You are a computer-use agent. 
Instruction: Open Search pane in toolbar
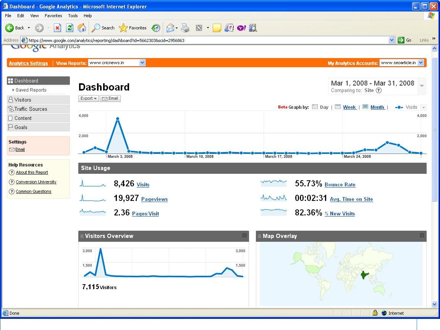pos(103,28)
